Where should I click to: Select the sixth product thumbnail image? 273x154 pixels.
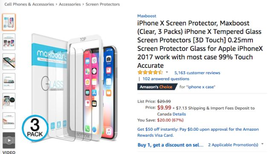click(x=9, y=120)
